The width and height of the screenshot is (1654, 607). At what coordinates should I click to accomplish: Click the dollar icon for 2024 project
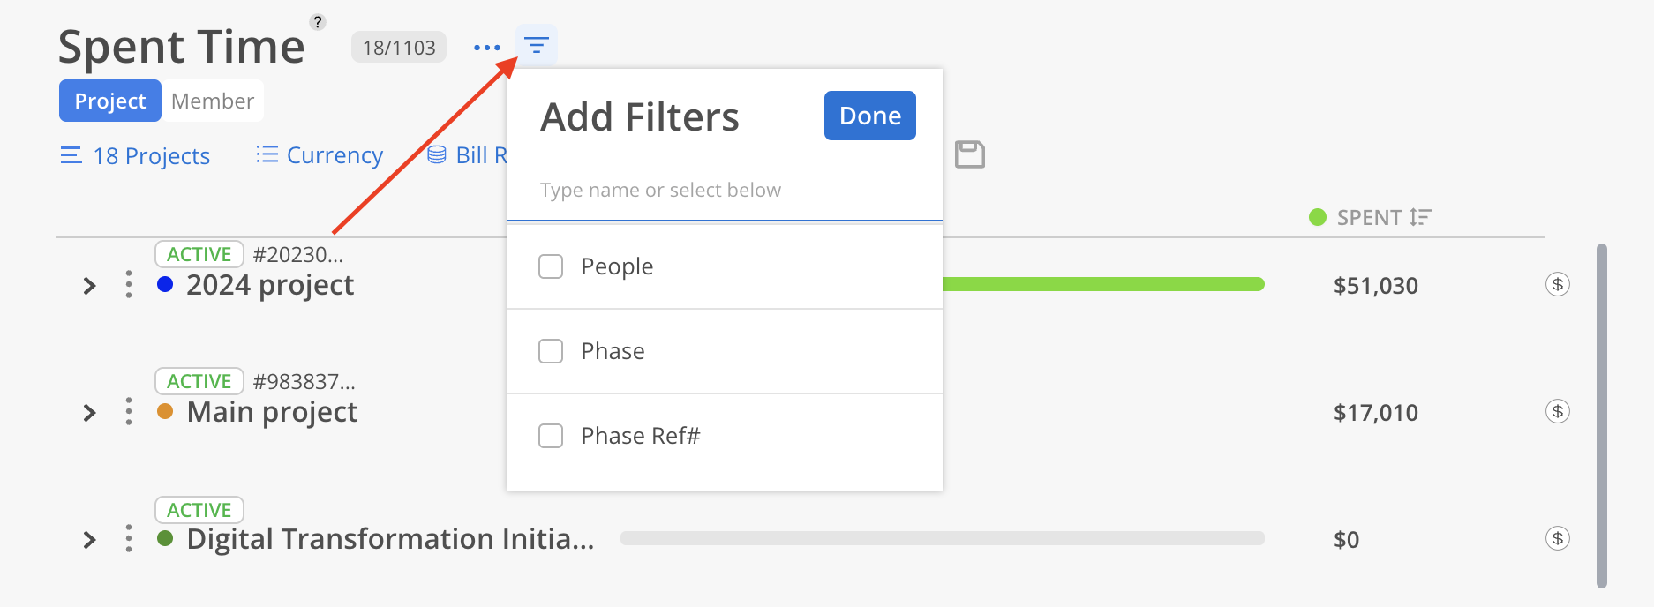click(1557, 284)
